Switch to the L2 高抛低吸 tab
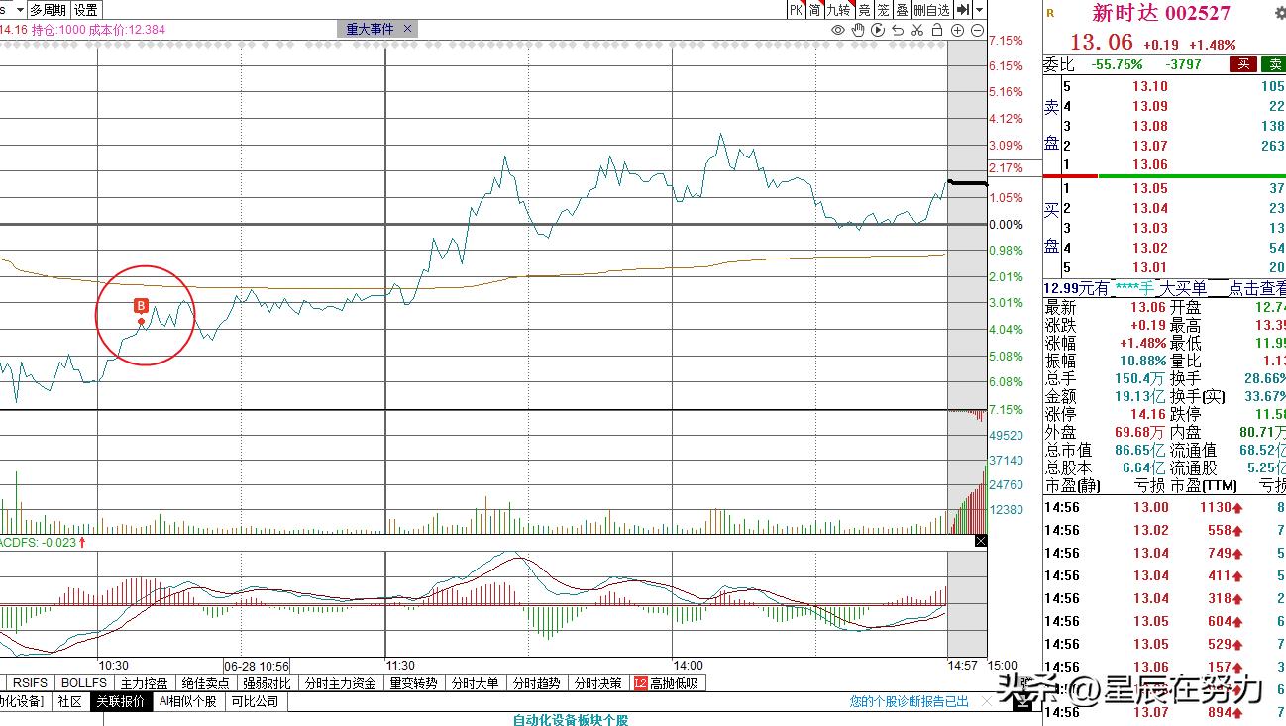This screenshot has height=726, width=1286. (x=667, y=683)
